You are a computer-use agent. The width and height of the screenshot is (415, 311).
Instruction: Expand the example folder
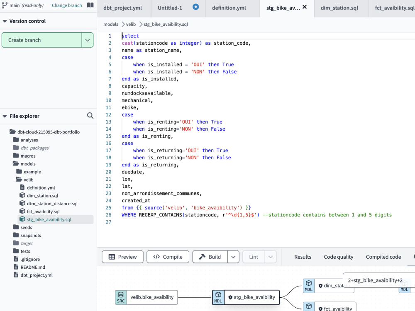tap(19, 171)
